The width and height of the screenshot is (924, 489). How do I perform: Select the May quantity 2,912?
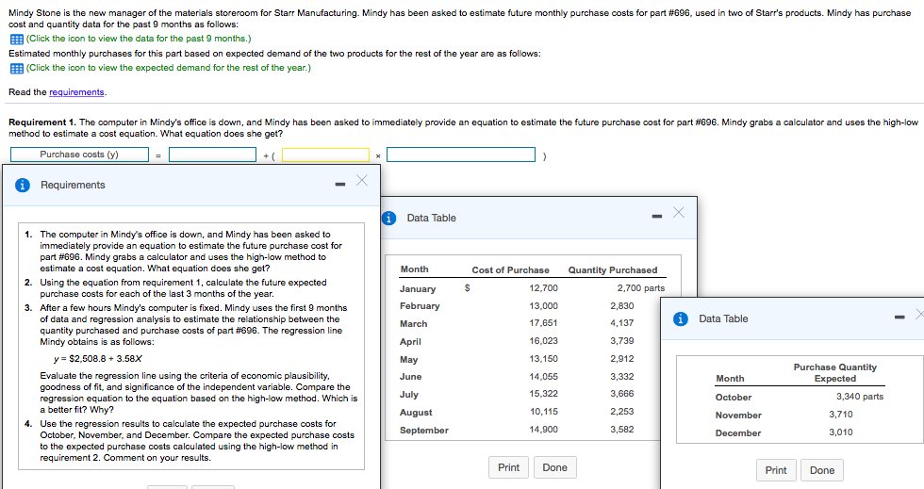[622, 358]
